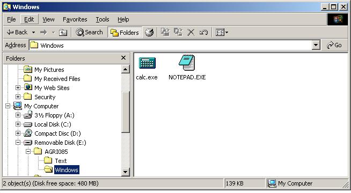The height and width of the screenshot is (193, 351).
Task: Expand the My Web Sites node
Action: pos(18,88)
